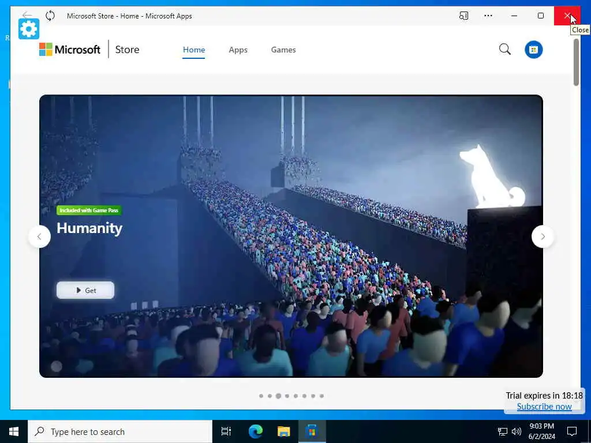Get the Humanity game
Image resolution: width=591 pixels, height=443 pixels.
click(85, 290)
